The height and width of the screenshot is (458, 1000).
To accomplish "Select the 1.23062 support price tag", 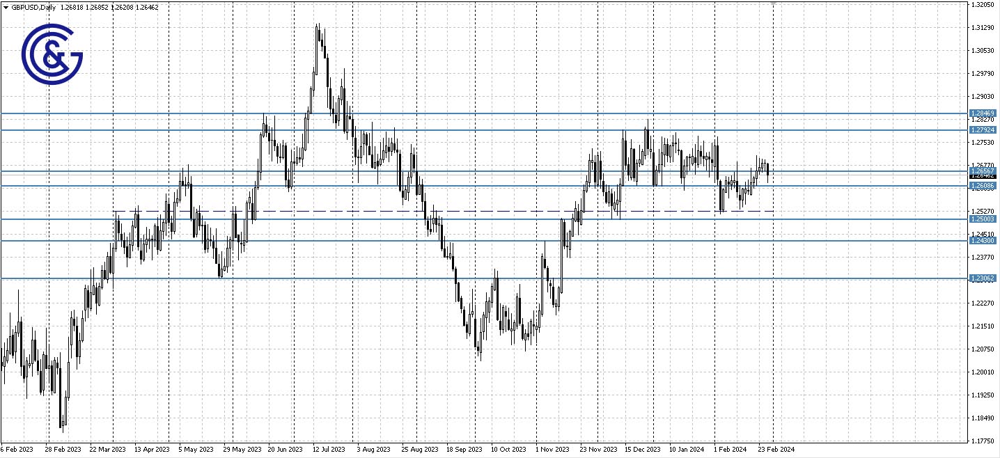I will (983, 278).
